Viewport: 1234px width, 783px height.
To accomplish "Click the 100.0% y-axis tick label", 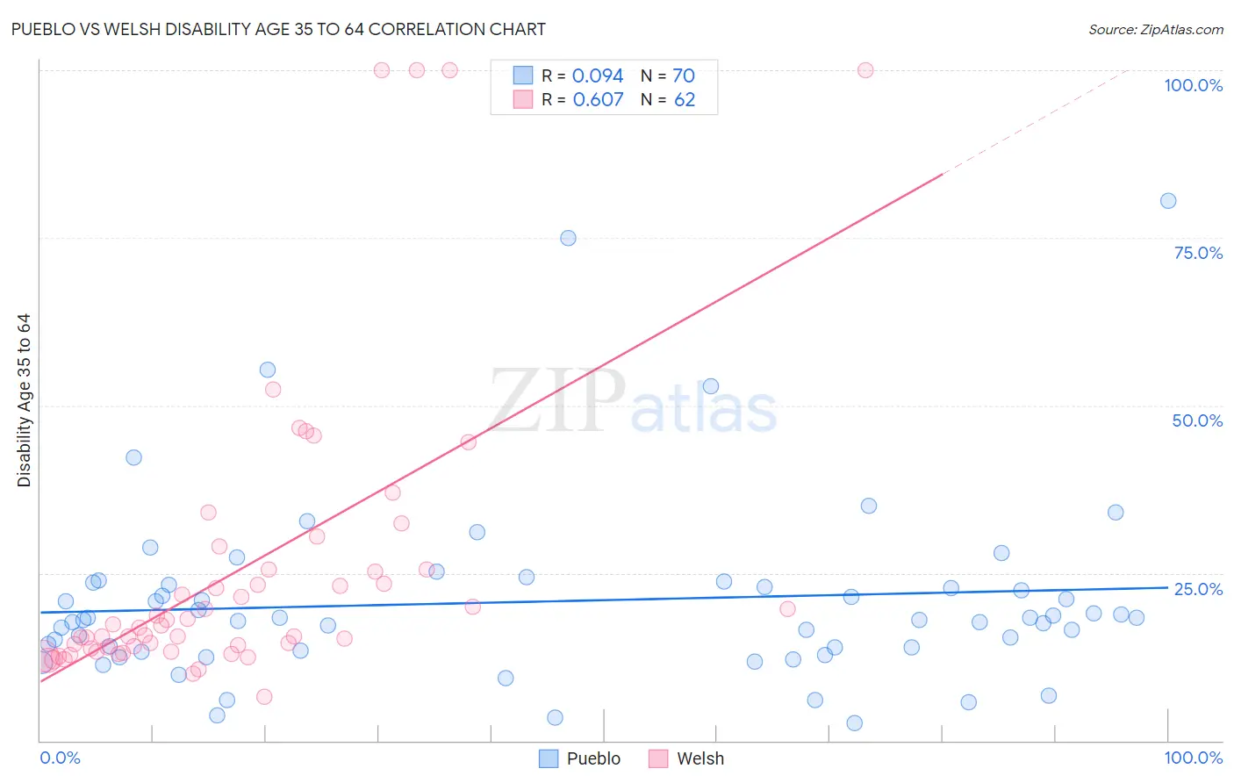I will click(x=1193, y=85).
